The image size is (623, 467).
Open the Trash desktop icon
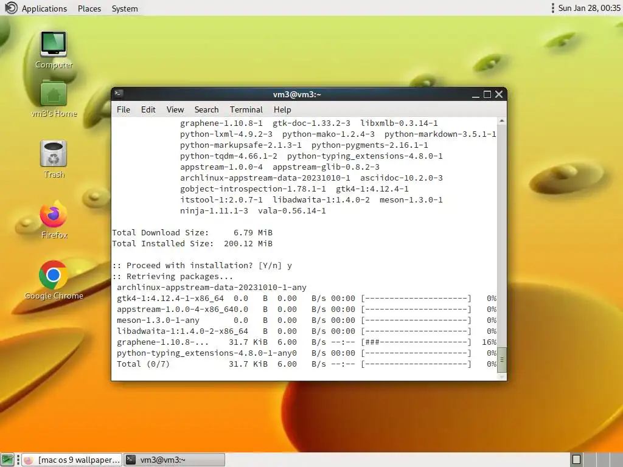[54, 159]
